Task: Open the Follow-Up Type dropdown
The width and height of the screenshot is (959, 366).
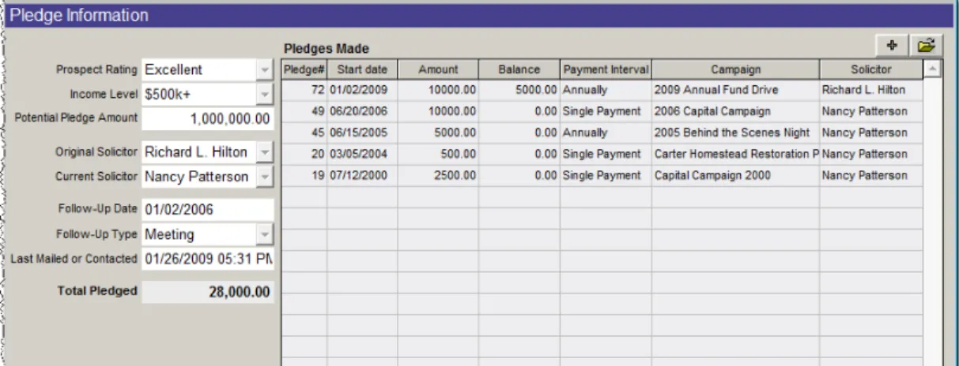Action: click(265, 234)
